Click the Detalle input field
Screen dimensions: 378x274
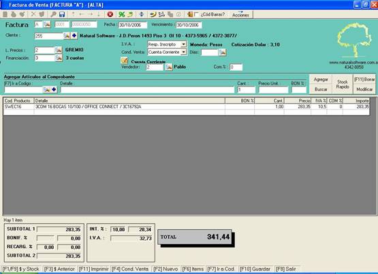coord(147,90)
